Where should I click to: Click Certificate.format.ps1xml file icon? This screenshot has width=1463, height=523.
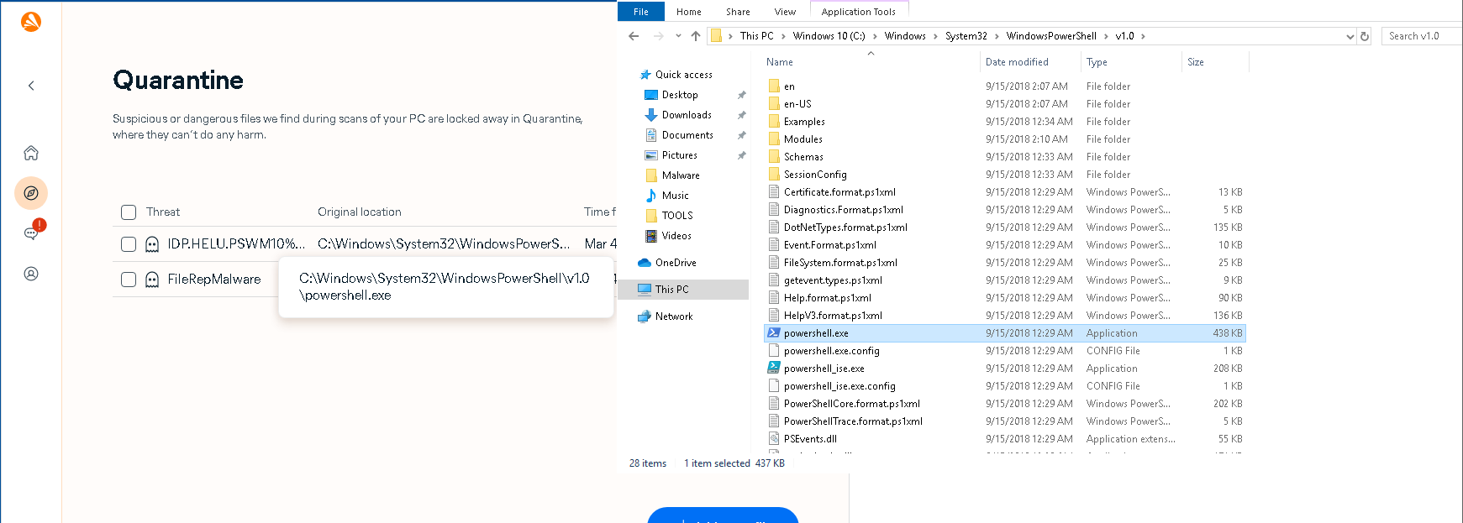tap(774, 192)
